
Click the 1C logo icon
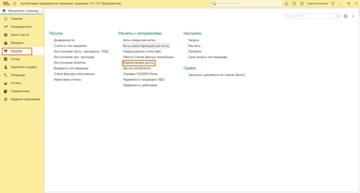pos(6,3)
